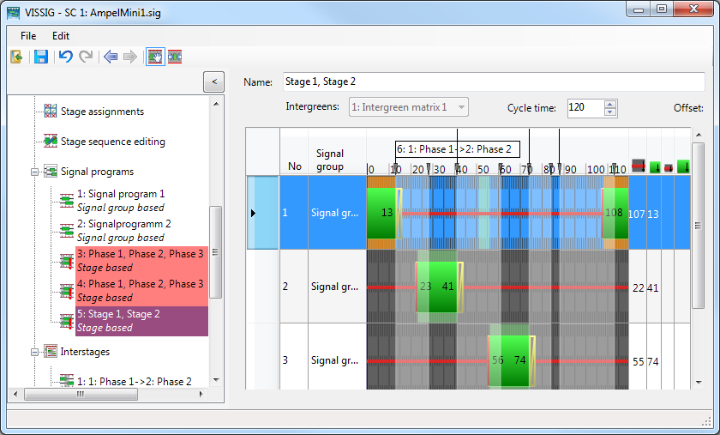Click the exit door icon in toolbar
Image resolution: width=720 pixels, height=435 pixels.
16,57
